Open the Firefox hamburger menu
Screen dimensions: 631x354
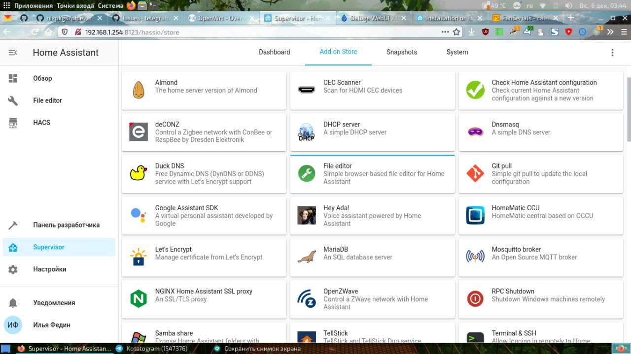pos(623,32)
